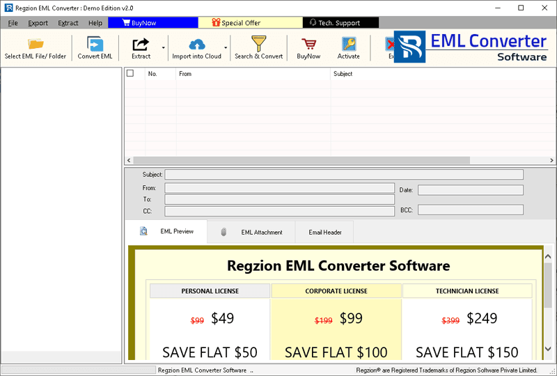This screenshot has width=557, height=376.
Task: Click the TECHNICIAN LICENSE heading
Action: coord(467,291)
